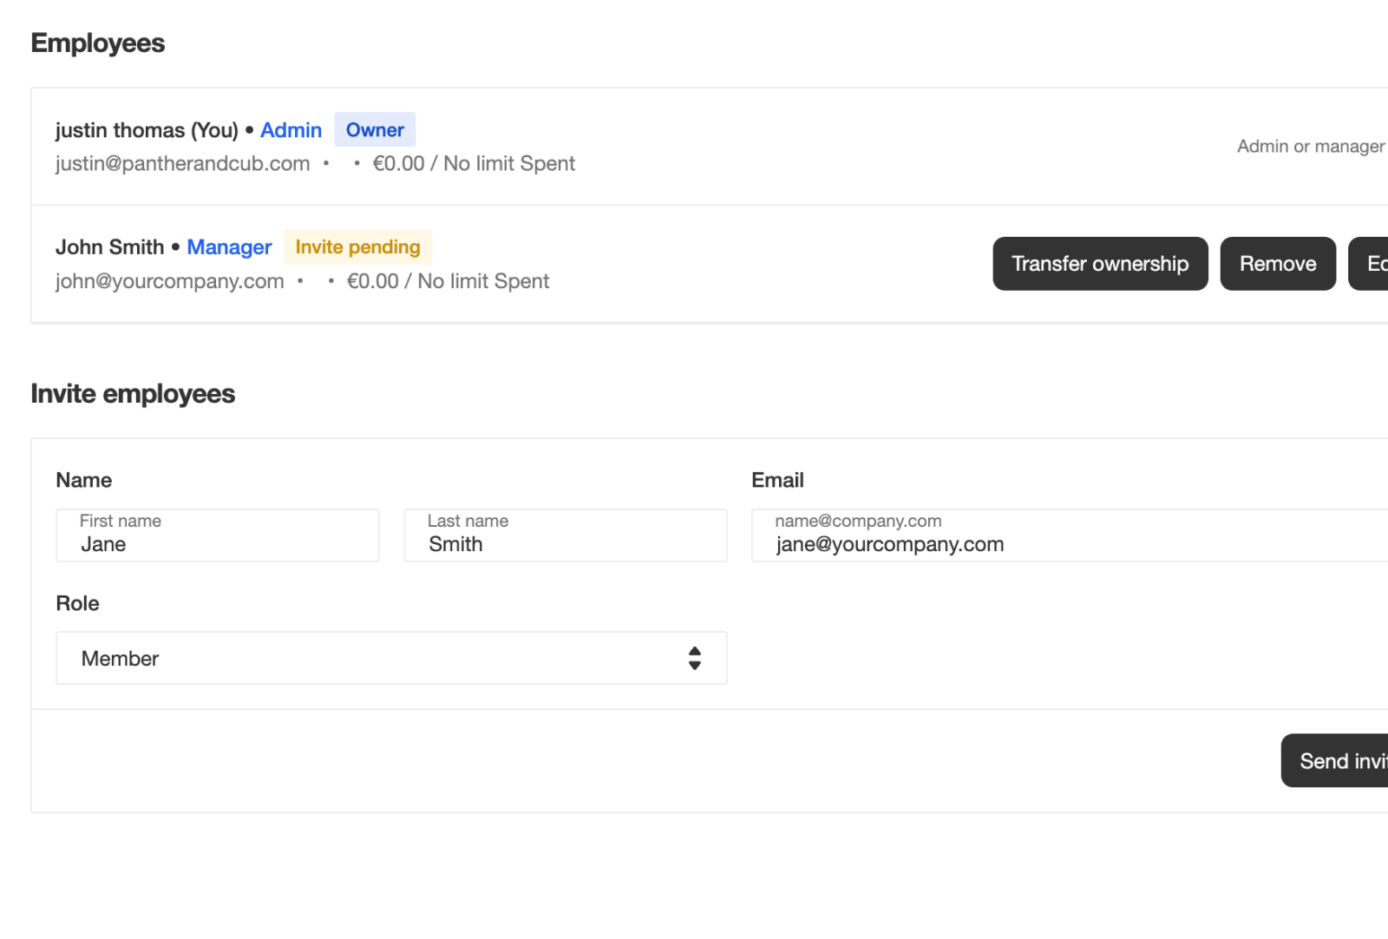The width and height of the screenshot is (1388, 939).
Task: Click john@yourcompany.com email address
Action: [x=169, y=280]
